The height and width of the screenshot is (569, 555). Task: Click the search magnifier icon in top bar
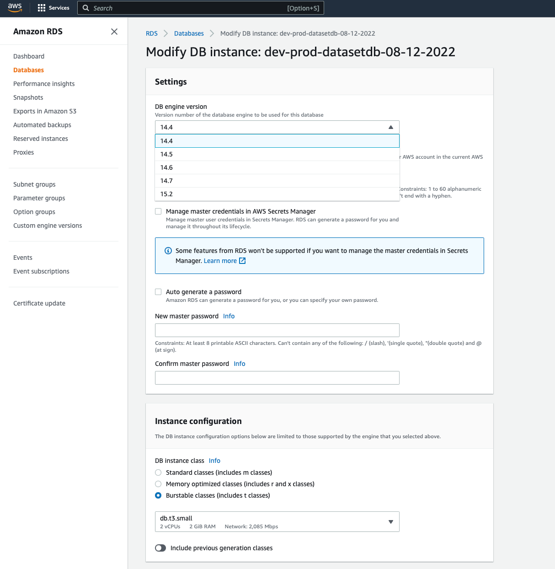[86, 8]
